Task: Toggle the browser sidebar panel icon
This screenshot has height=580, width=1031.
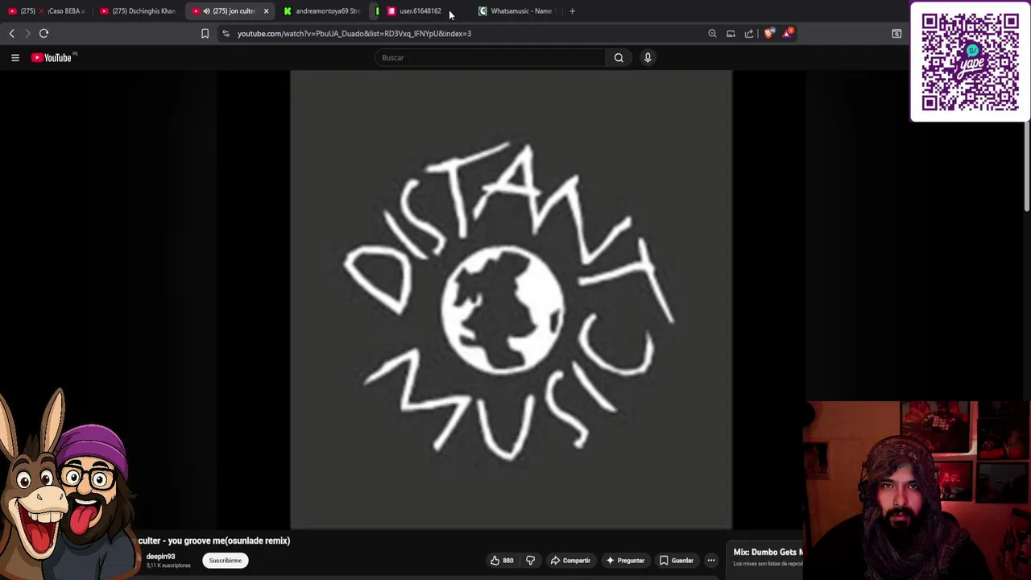Action: click(x=896, y=33)
